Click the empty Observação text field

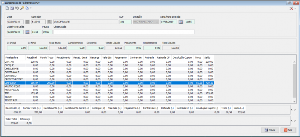click(x=124, y=32)
